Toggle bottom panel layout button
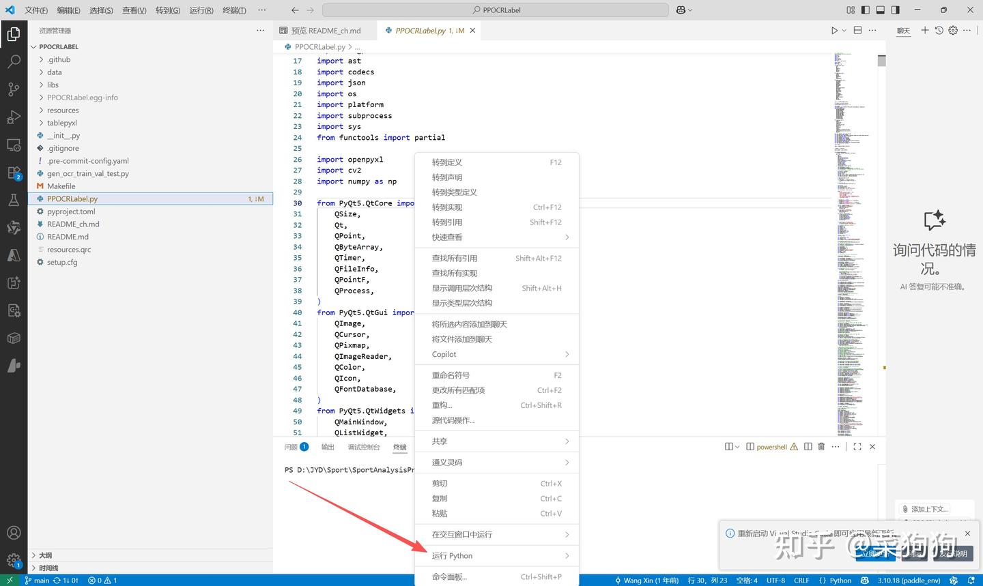Screen dimensions: 983x586 click(x=881, y=10)
